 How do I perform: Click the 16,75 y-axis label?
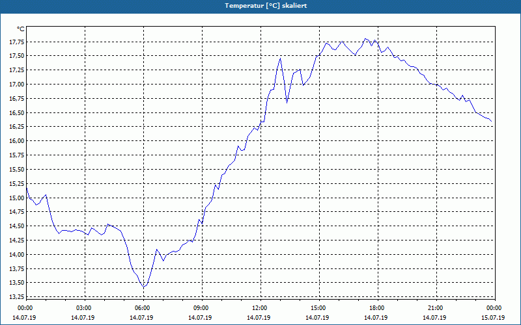(x=16, y=99)
